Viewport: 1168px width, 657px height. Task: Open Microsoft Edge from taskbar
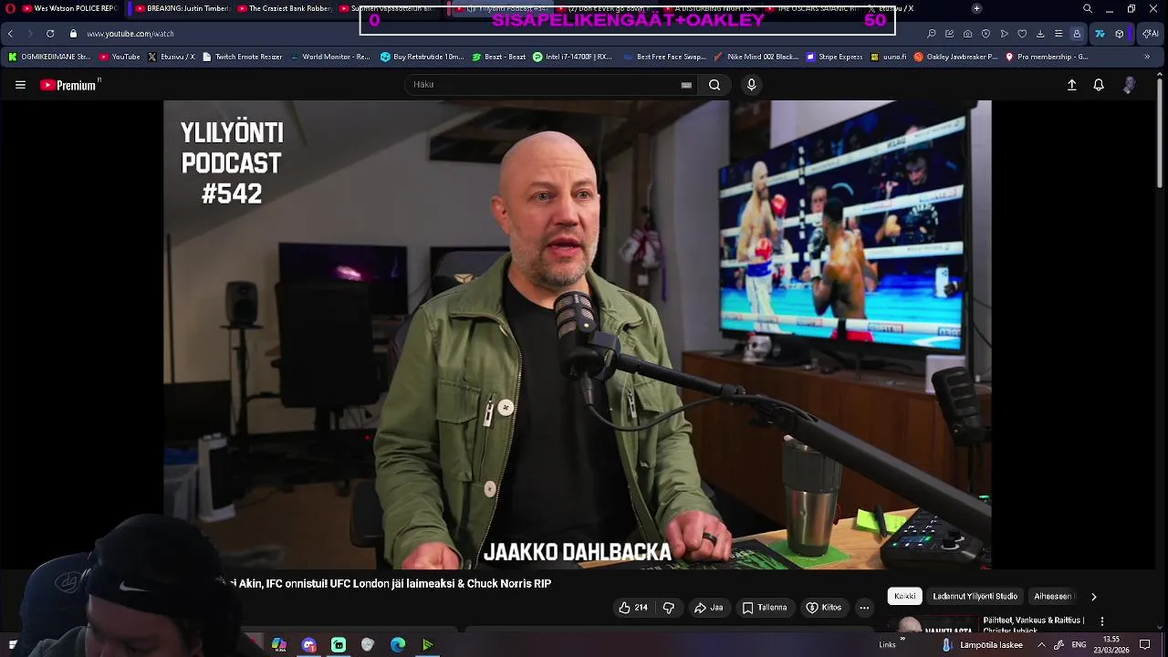398,645
